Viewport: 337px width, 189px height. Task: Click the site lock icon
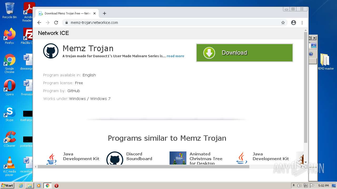point(67,23)
